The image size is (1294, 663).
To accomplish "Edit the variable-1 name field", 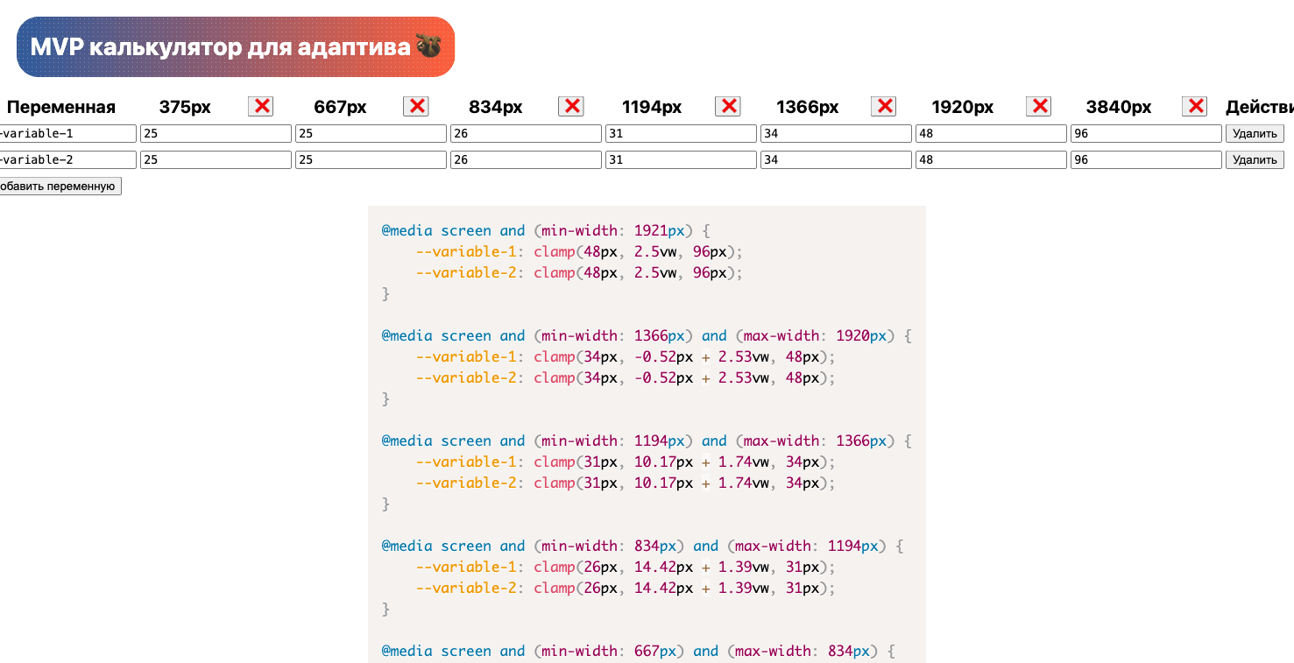I will point(67,133).
